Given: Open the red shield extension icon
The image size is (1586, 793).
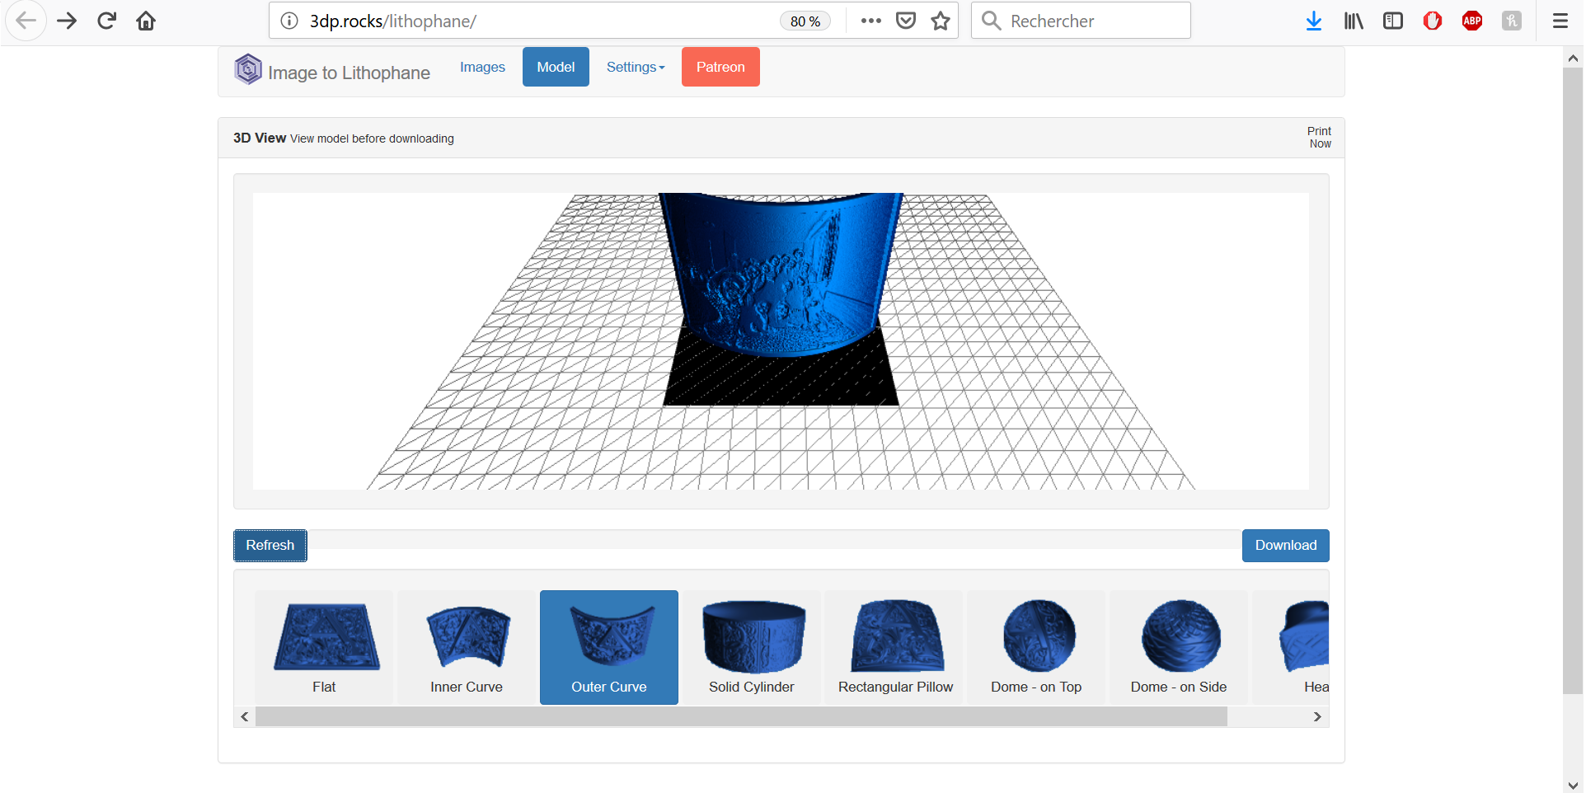Looking at the screenshot, I should [x=1433, y=21].
